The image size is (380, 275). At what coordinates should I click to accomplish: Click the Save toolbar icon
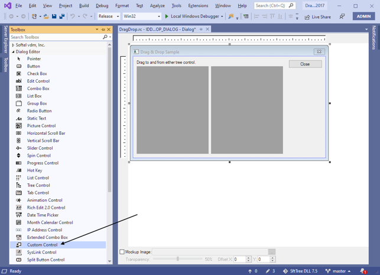pos(54,16)
